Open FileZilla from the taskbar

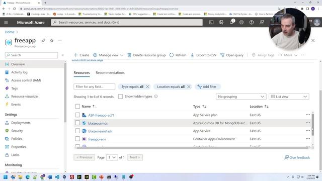pyautogui.click(x=72, y=177)
